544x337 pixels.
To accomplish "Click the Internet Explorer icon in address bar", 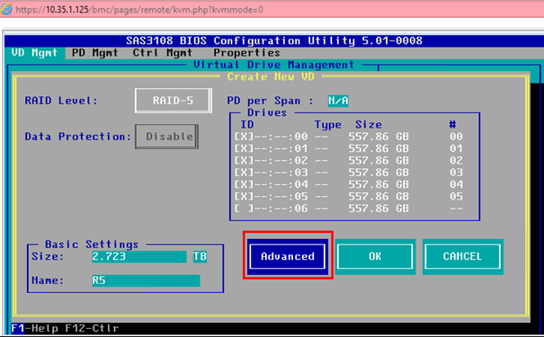I will (6, 9).
